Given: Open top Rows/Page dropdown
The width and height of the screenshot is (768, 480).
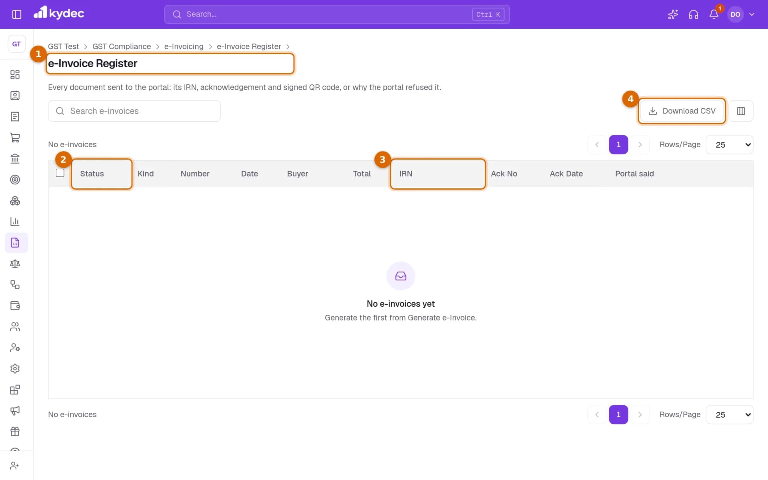Looking at the screenshot, I should click(729, 144).
